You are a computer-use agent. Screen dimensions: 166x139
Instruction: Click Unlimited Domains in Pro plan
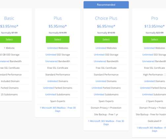point(154,81)
